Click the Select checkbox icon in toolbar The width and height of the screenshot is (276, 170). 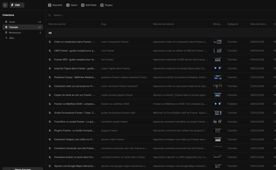68,5
